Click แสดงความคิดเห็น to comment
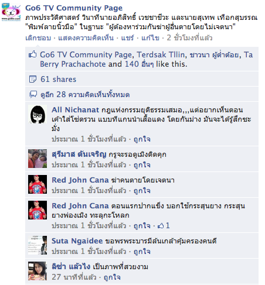This screenshot has width=265, height=285. click(86, 38)
